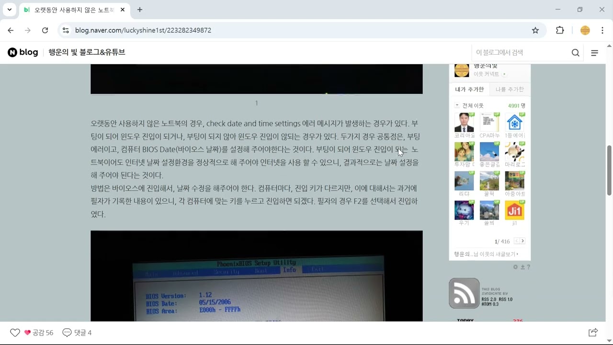Viewport: 613px width, 345px height.
Task: Click the large RSS feed icon
Action: coord(464,293)
